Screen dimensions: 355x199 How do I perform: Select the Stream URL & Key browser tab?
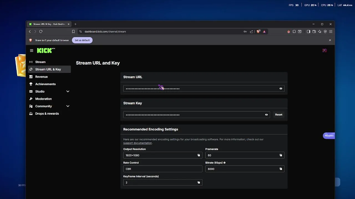(x=49, y=24)
